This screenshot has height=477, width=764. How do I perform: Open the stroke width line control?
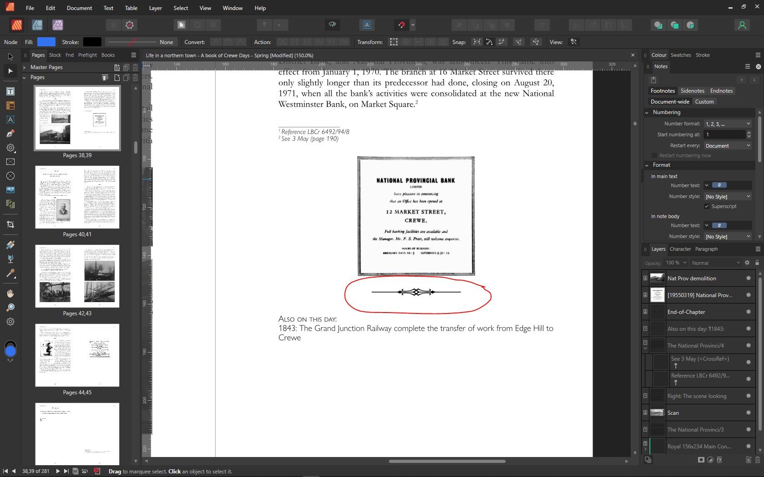141,42
